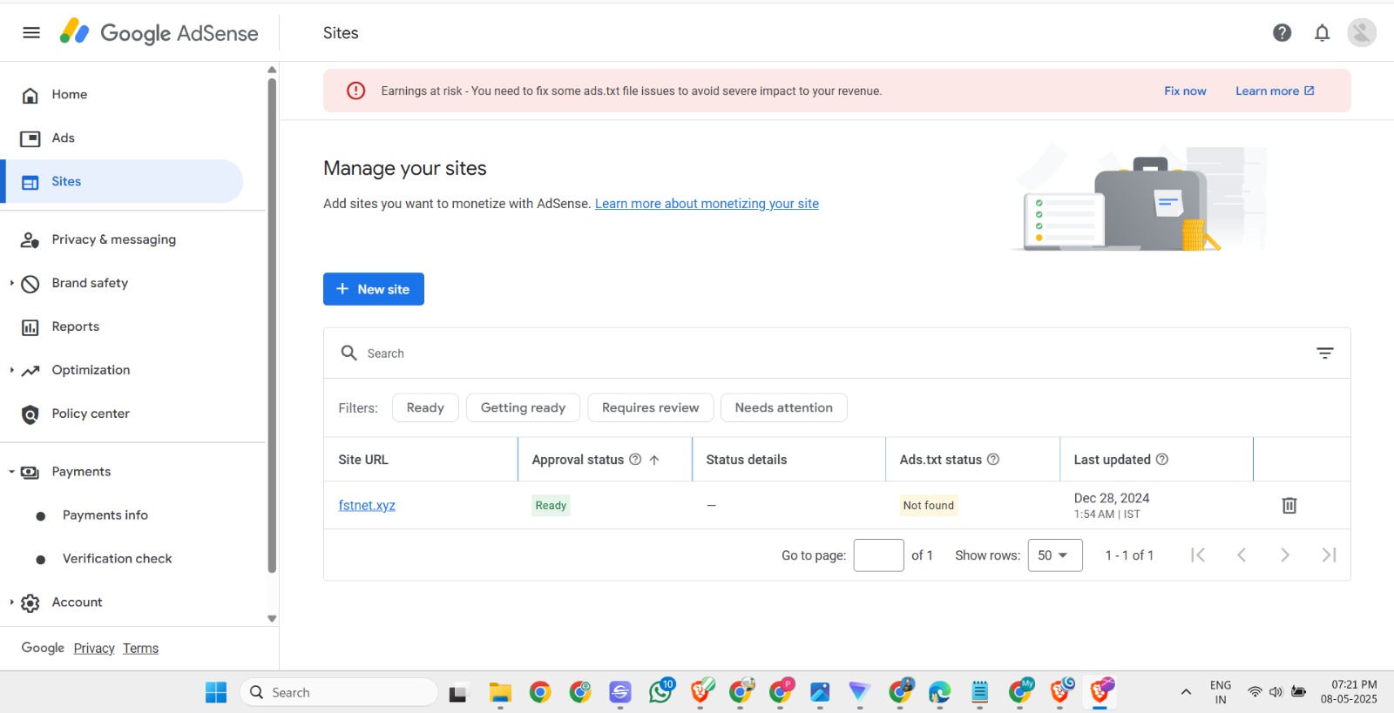Go to last page of results
Viewport: 1394px width, 713px height.
pyautogui.click(x=1329, y=555)
